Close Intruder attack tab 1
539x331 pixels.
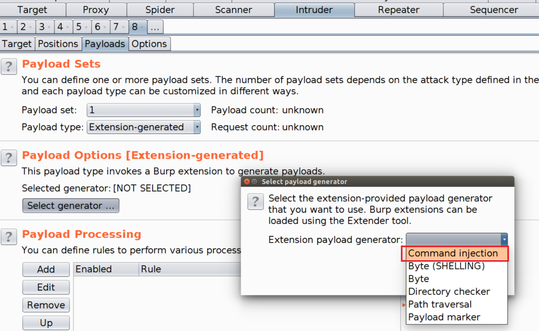(12, 27)
